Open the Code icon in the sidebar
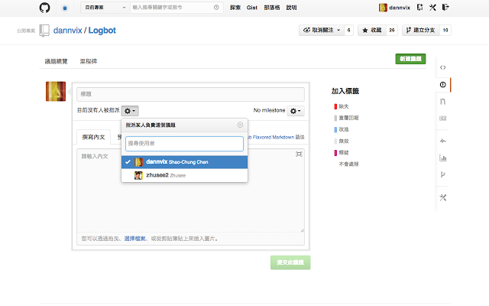Image resolution: width=489 pixels, height=306 pixels. pyautogui.click(x=443, y=68)
